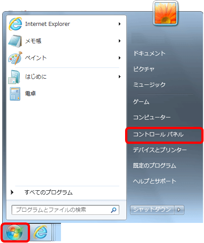Click the magnifier icon in the search box

click(113, 210)
